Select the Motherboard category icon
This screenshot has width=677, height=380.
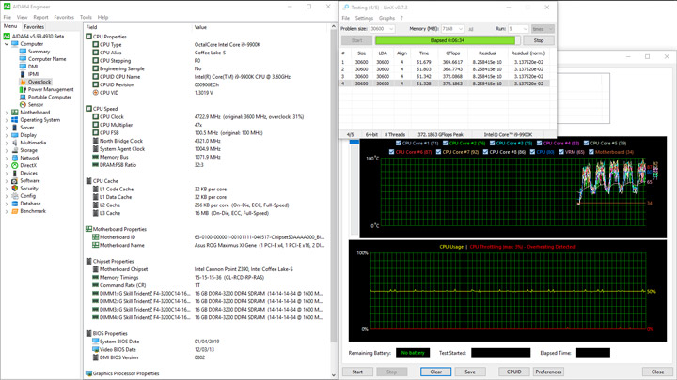(14, 113)
